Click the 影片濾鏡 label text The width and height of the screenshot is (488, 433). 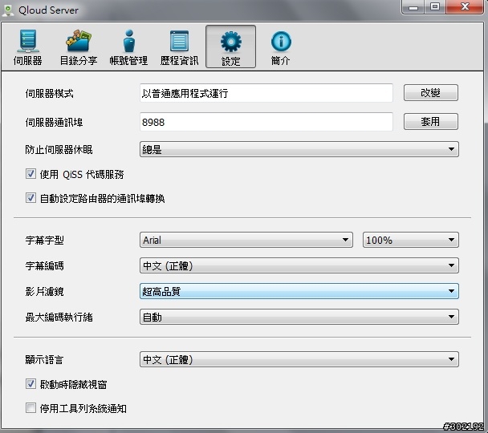(44, 292)
